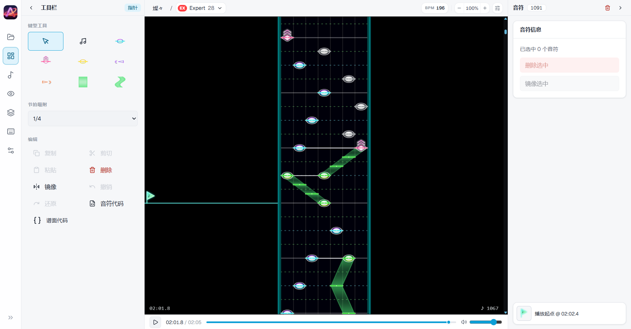Pick the green rectangular hold note tool
Viewport: 631px width, 329px height.
(x=83, y=82)
